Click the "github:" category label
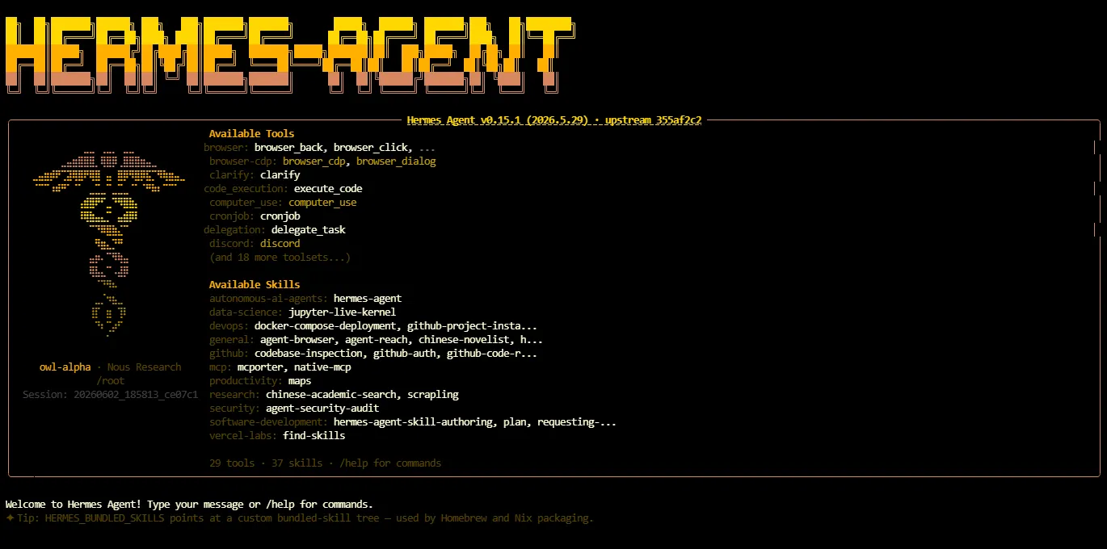1107x549 pixels. [x=229, y=354]
